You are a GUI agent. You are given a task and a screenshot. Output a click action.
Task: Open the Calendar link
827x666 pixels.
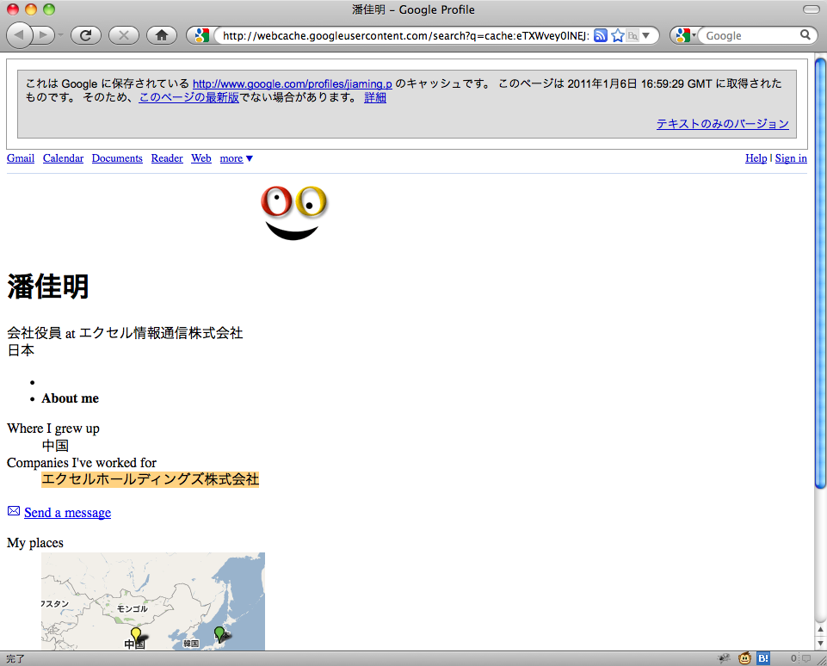tap(64, 158)
